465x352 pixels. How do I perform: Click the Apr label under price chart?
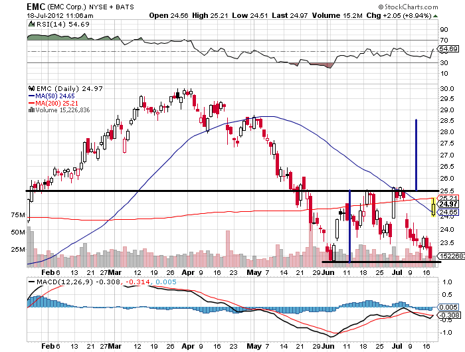188,272
